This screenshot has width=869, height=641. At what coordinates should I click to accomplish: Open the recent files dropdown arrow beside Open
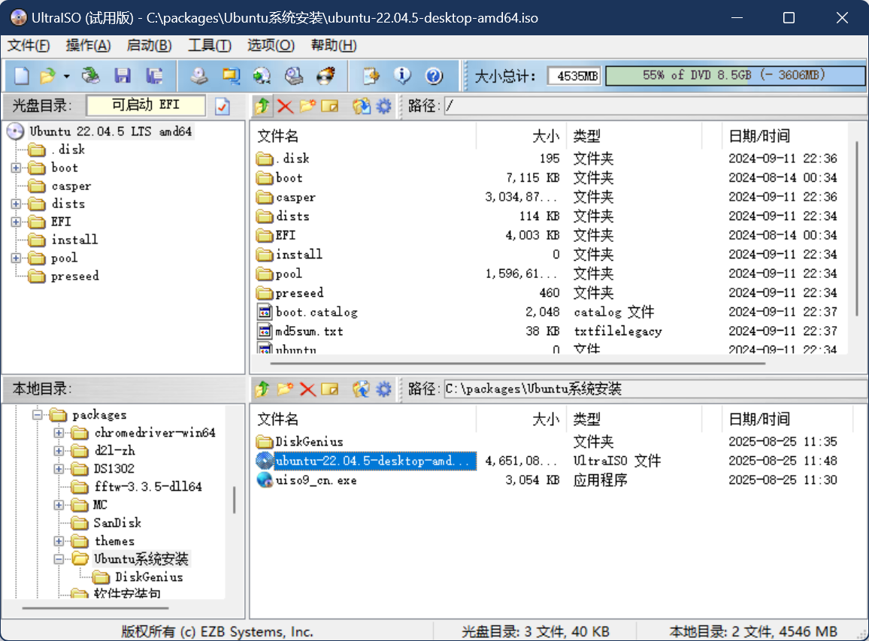click(66, 76)
